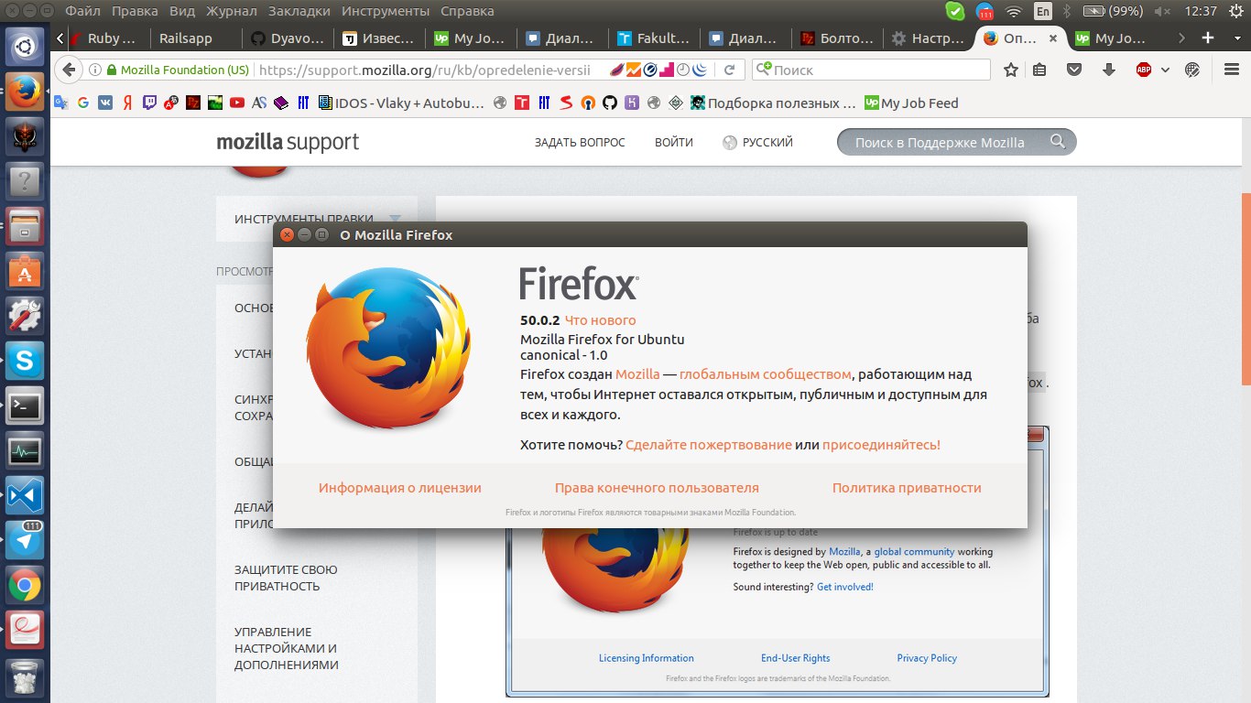Click the Adblock Plus ABP icon
This screenshot has width=1251, height=703.
click(x=1143, y=70)
